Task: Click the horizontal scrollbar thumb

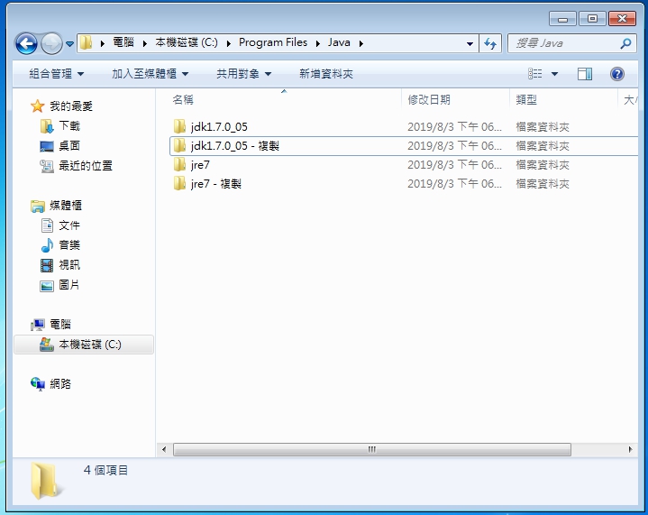Action: tap(372, 449)
